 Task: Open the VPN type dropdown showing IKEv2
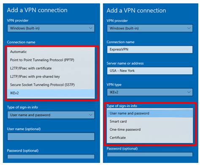pos(150,92)
